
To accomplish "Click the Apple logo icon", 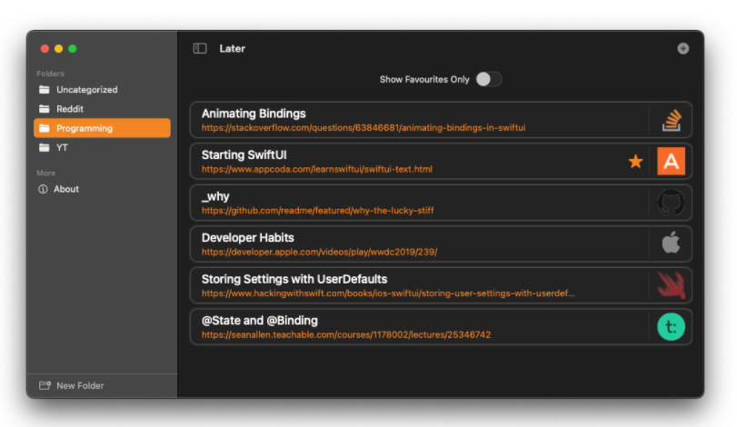I will pos(672,243).
